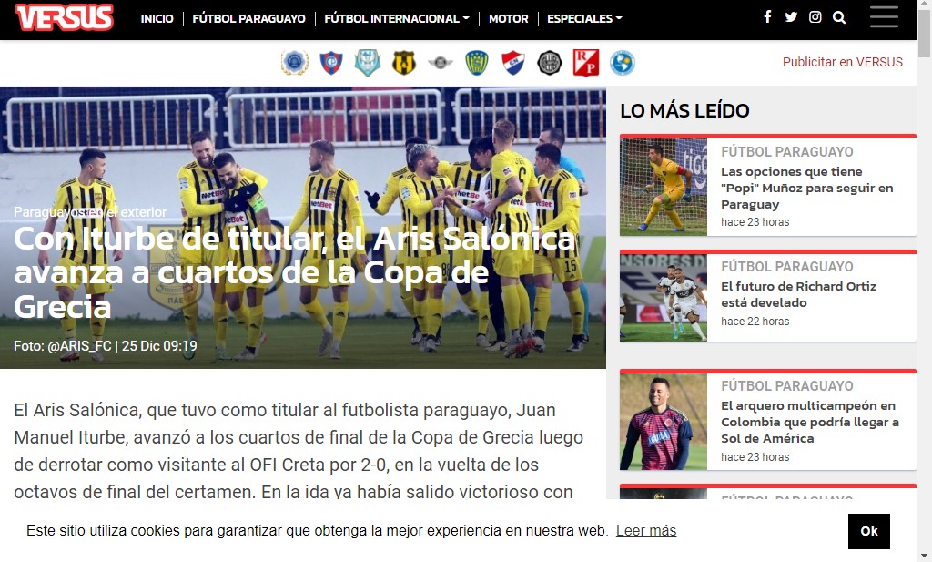Expand the Fútbol Internacional dropdown
The width and height of the screenshot is (932, 562).
point(397,18)
